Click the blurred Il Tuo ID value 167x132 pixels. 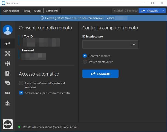pos(41,42)
